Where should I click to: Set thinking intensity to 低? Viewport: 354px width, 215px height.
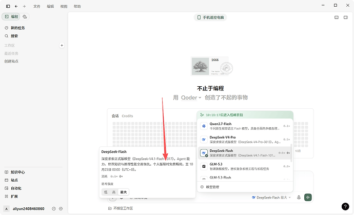pos(106,192)
